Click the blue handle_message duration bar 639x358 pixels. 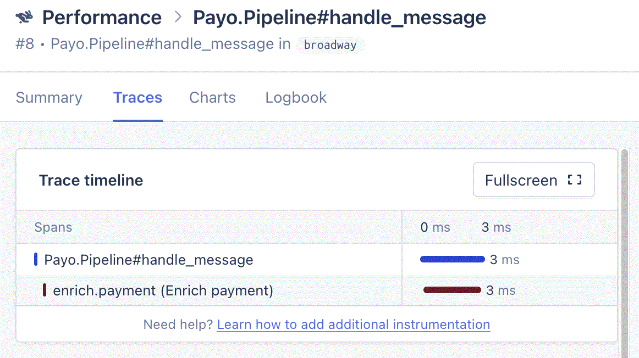pos(453,259)
